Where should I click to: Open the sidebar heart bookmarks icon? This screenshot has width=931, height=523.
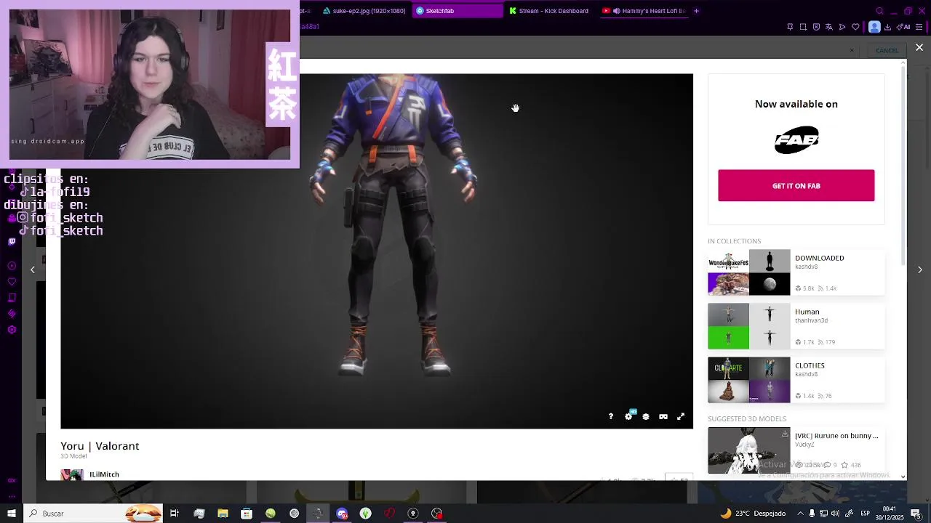pyautogui.click(x=12, y=282)
